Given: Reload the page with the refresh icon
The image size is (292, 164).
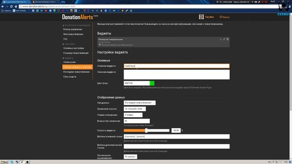Looking at the screenshot, I should coord(11,6).
